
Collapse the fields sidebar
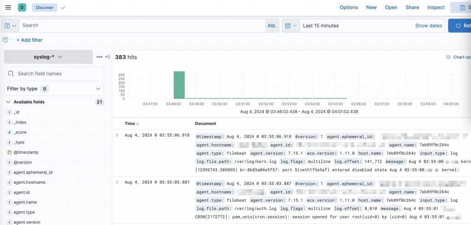108,57
